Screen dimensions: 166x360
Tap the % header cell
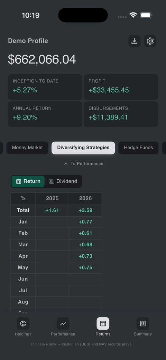tap(23, 198)
